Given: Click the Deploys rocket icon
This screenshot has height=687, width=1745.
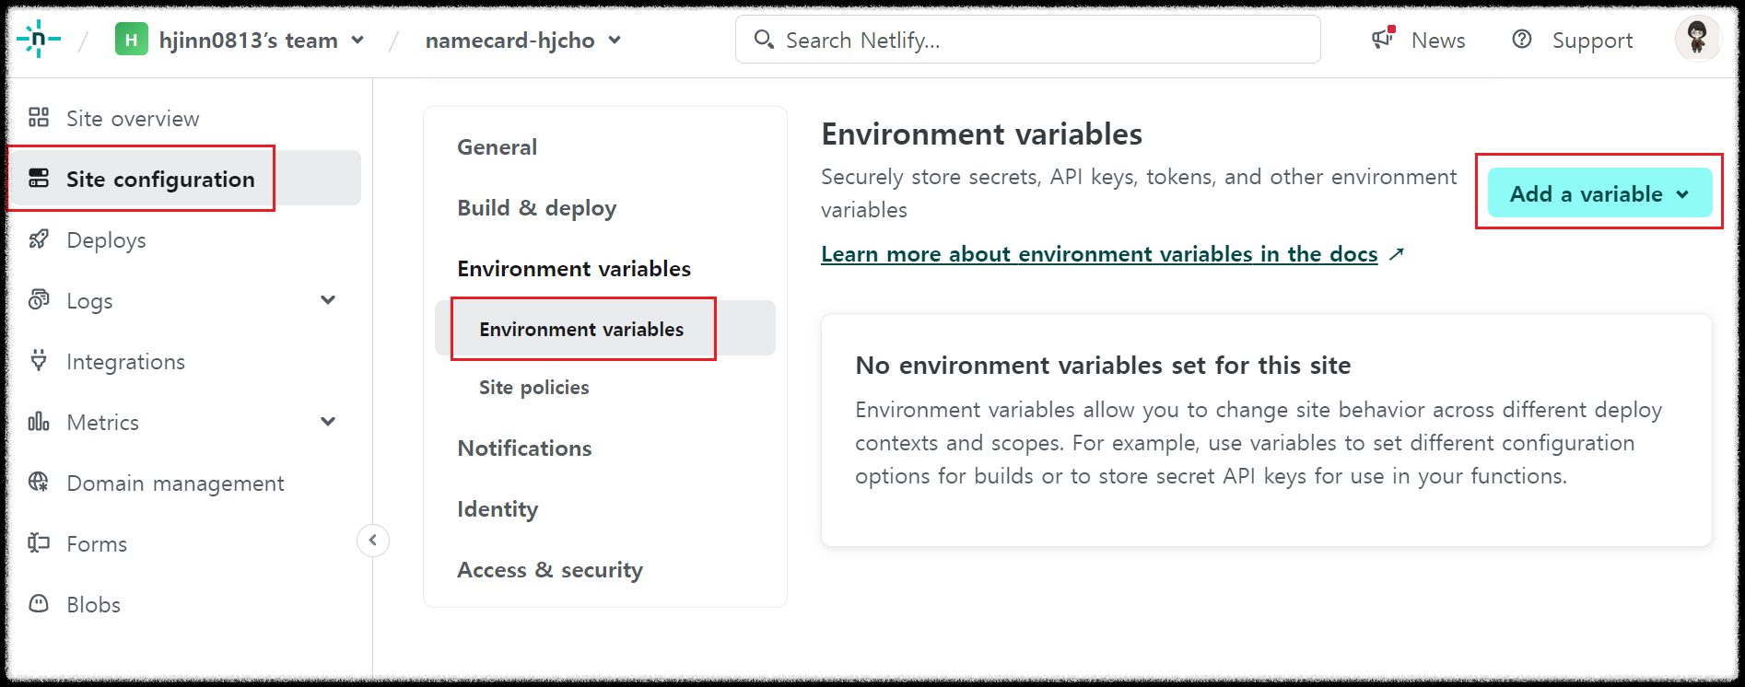Looking at the screenshot, I should 39,239.
